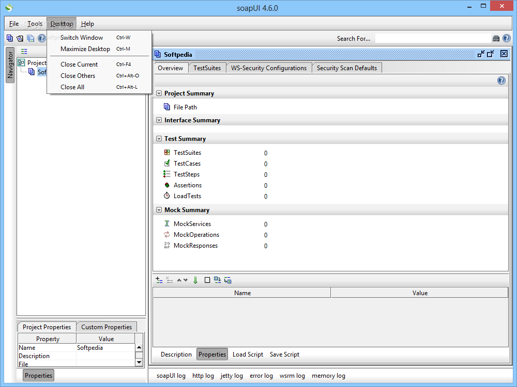Screen dimensions: 517x387
Task: Collapse the Project Summary section
Action: 159,93
